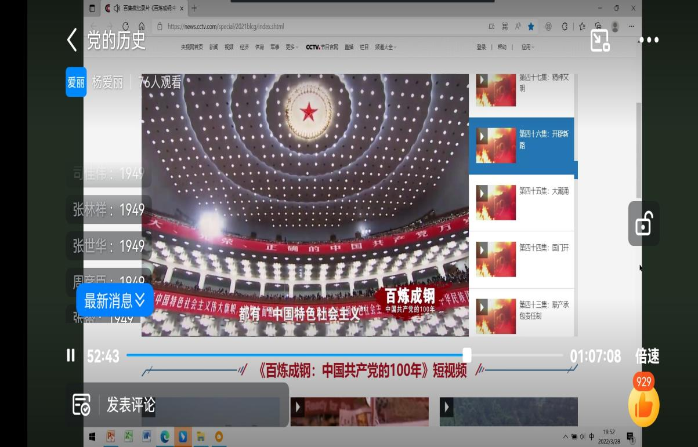
Task: Pause the live replay video
Action: click(x=71, y=355)
